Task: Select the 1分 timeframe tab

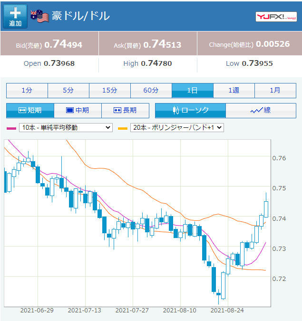Action: tap(27, 91)
